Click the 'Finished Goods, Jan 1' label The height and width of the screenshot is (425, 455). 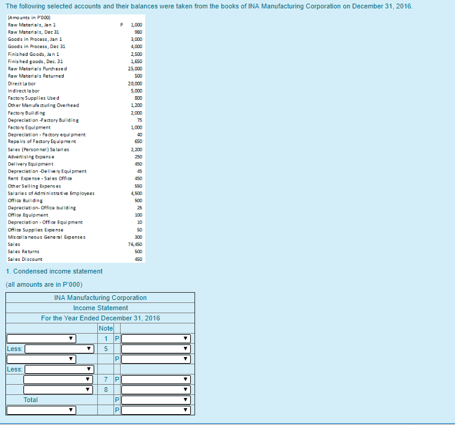click(x=34, y=54)
